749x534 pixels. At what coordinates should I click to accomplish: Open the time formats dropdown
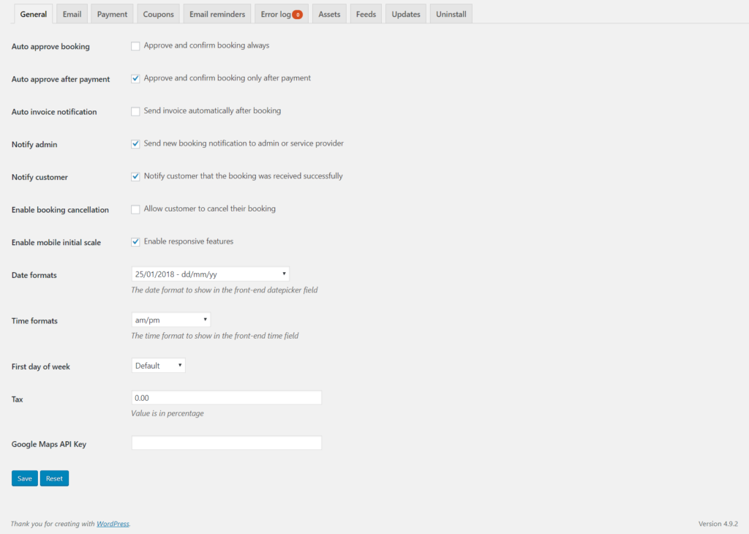coord(170,320)
